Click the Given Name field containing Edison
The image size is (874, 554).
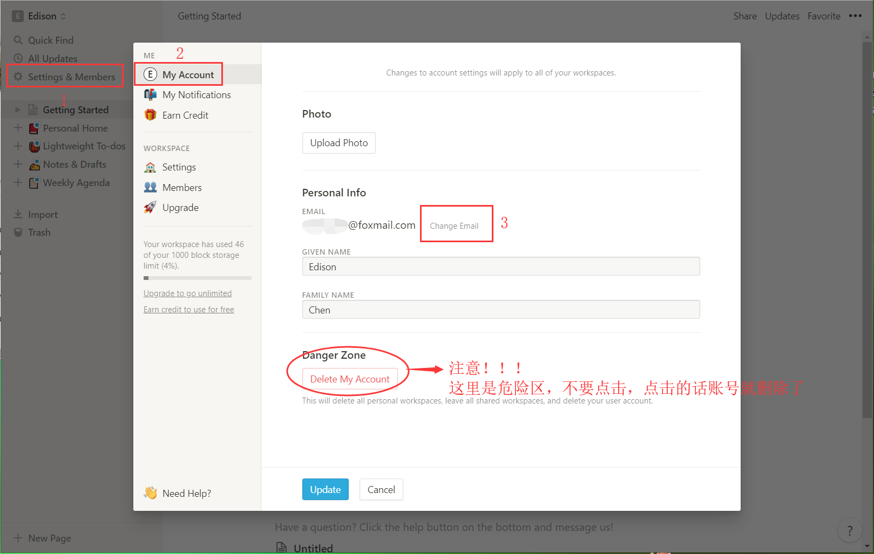[x=501, y=266]
